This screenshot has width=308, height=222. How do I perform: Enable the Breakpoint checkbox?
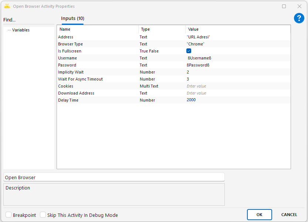(x=9, y=215)
